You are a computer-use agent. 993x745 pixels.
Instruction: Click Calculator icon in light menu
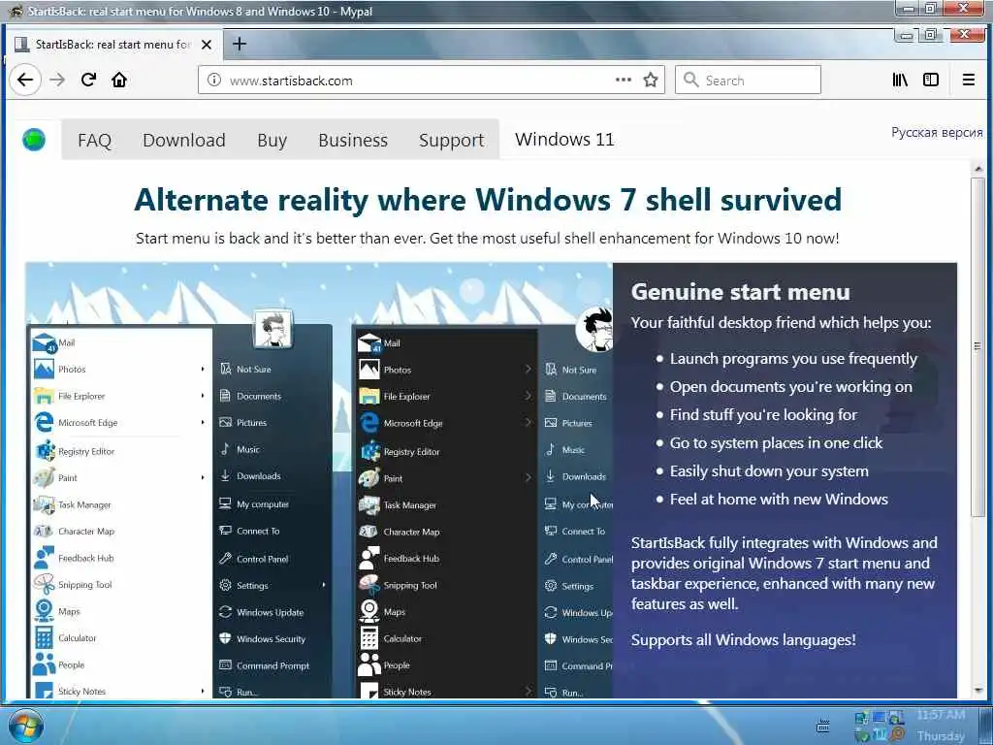[x=44, y=637]
